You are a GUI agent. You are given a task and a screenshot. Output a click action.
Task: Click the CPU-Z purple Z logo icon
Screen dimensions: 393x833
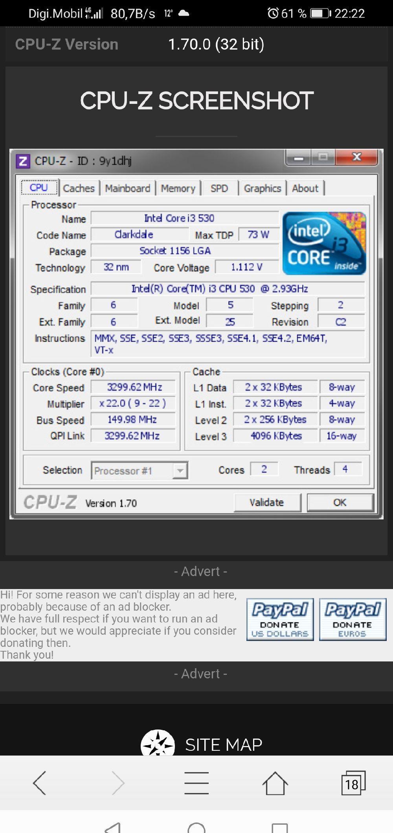22,161
